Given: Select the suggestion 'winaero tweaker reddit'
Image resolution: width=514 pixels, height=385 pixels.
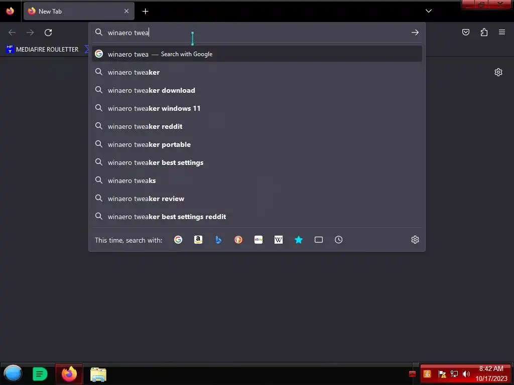Looking at the screenshot, I should pos(257,126).
